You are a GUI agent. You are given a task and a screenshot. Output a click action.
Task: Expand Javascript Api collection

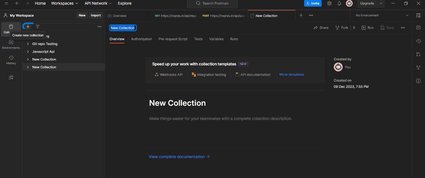28,51
